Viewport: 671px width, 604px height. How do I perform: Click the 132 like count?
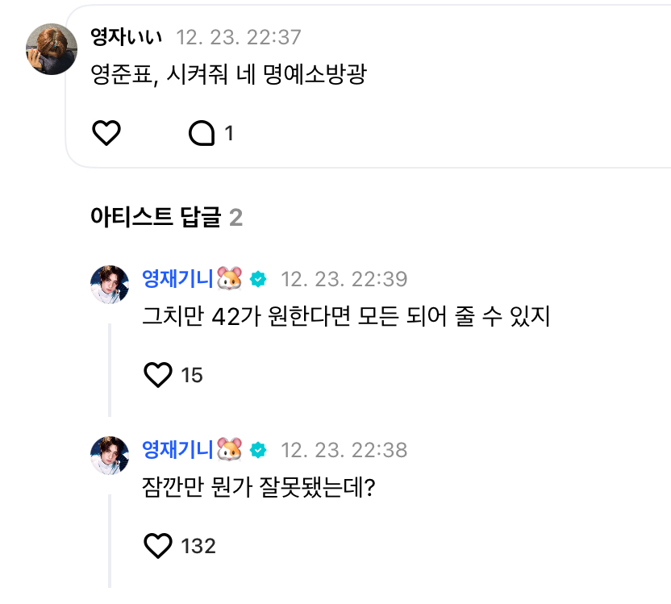click(198, 547)
